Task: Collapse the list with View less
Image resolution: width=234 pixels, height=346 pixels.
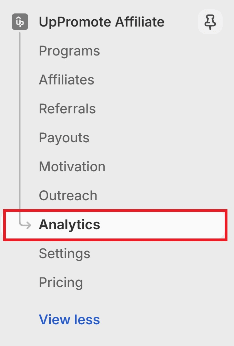Action: (69, 319)
